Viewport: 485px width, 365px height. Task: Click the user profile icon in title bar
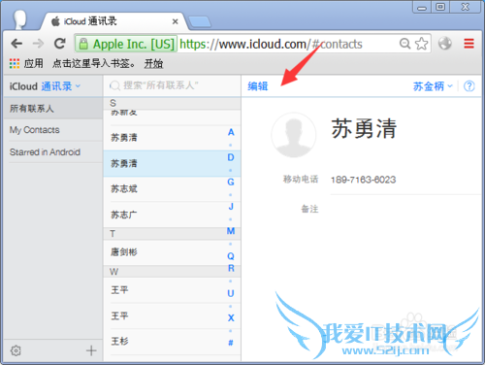20,19
